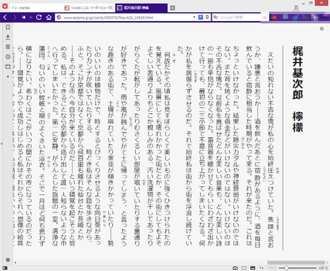Expand the address bar history dropdown
This screenshot has width=330, height=271.
194,17
